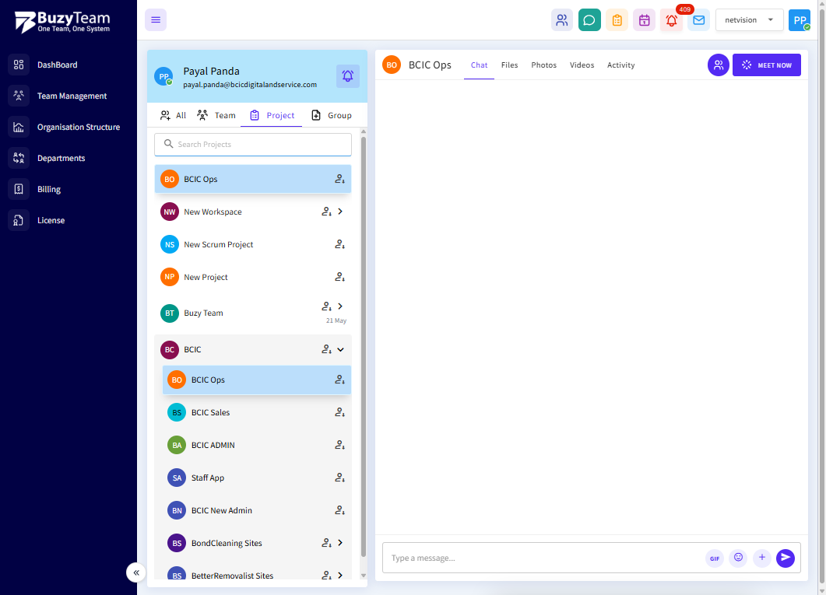Open the orange clipboard tasks icon
This screenshot has width=826, height=595.
pos(617,20)
